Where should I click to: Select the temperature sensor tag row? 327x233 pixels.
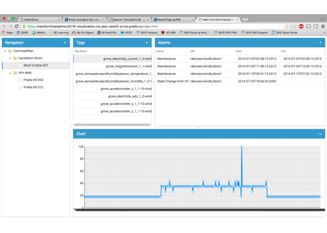[112, 74]
